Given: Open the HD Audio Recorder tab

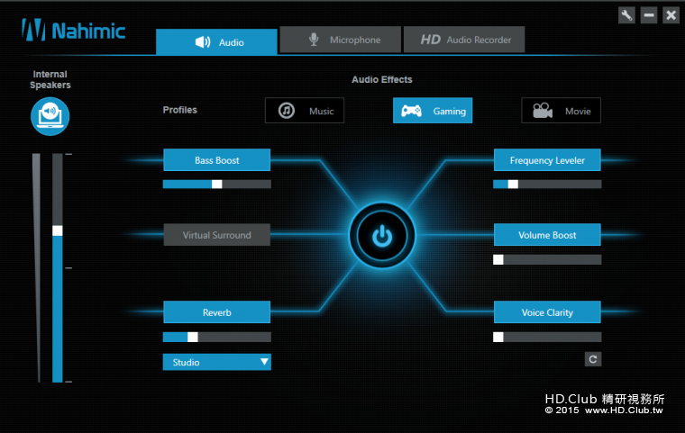Looking at the screenshot, I should [464, 40].
